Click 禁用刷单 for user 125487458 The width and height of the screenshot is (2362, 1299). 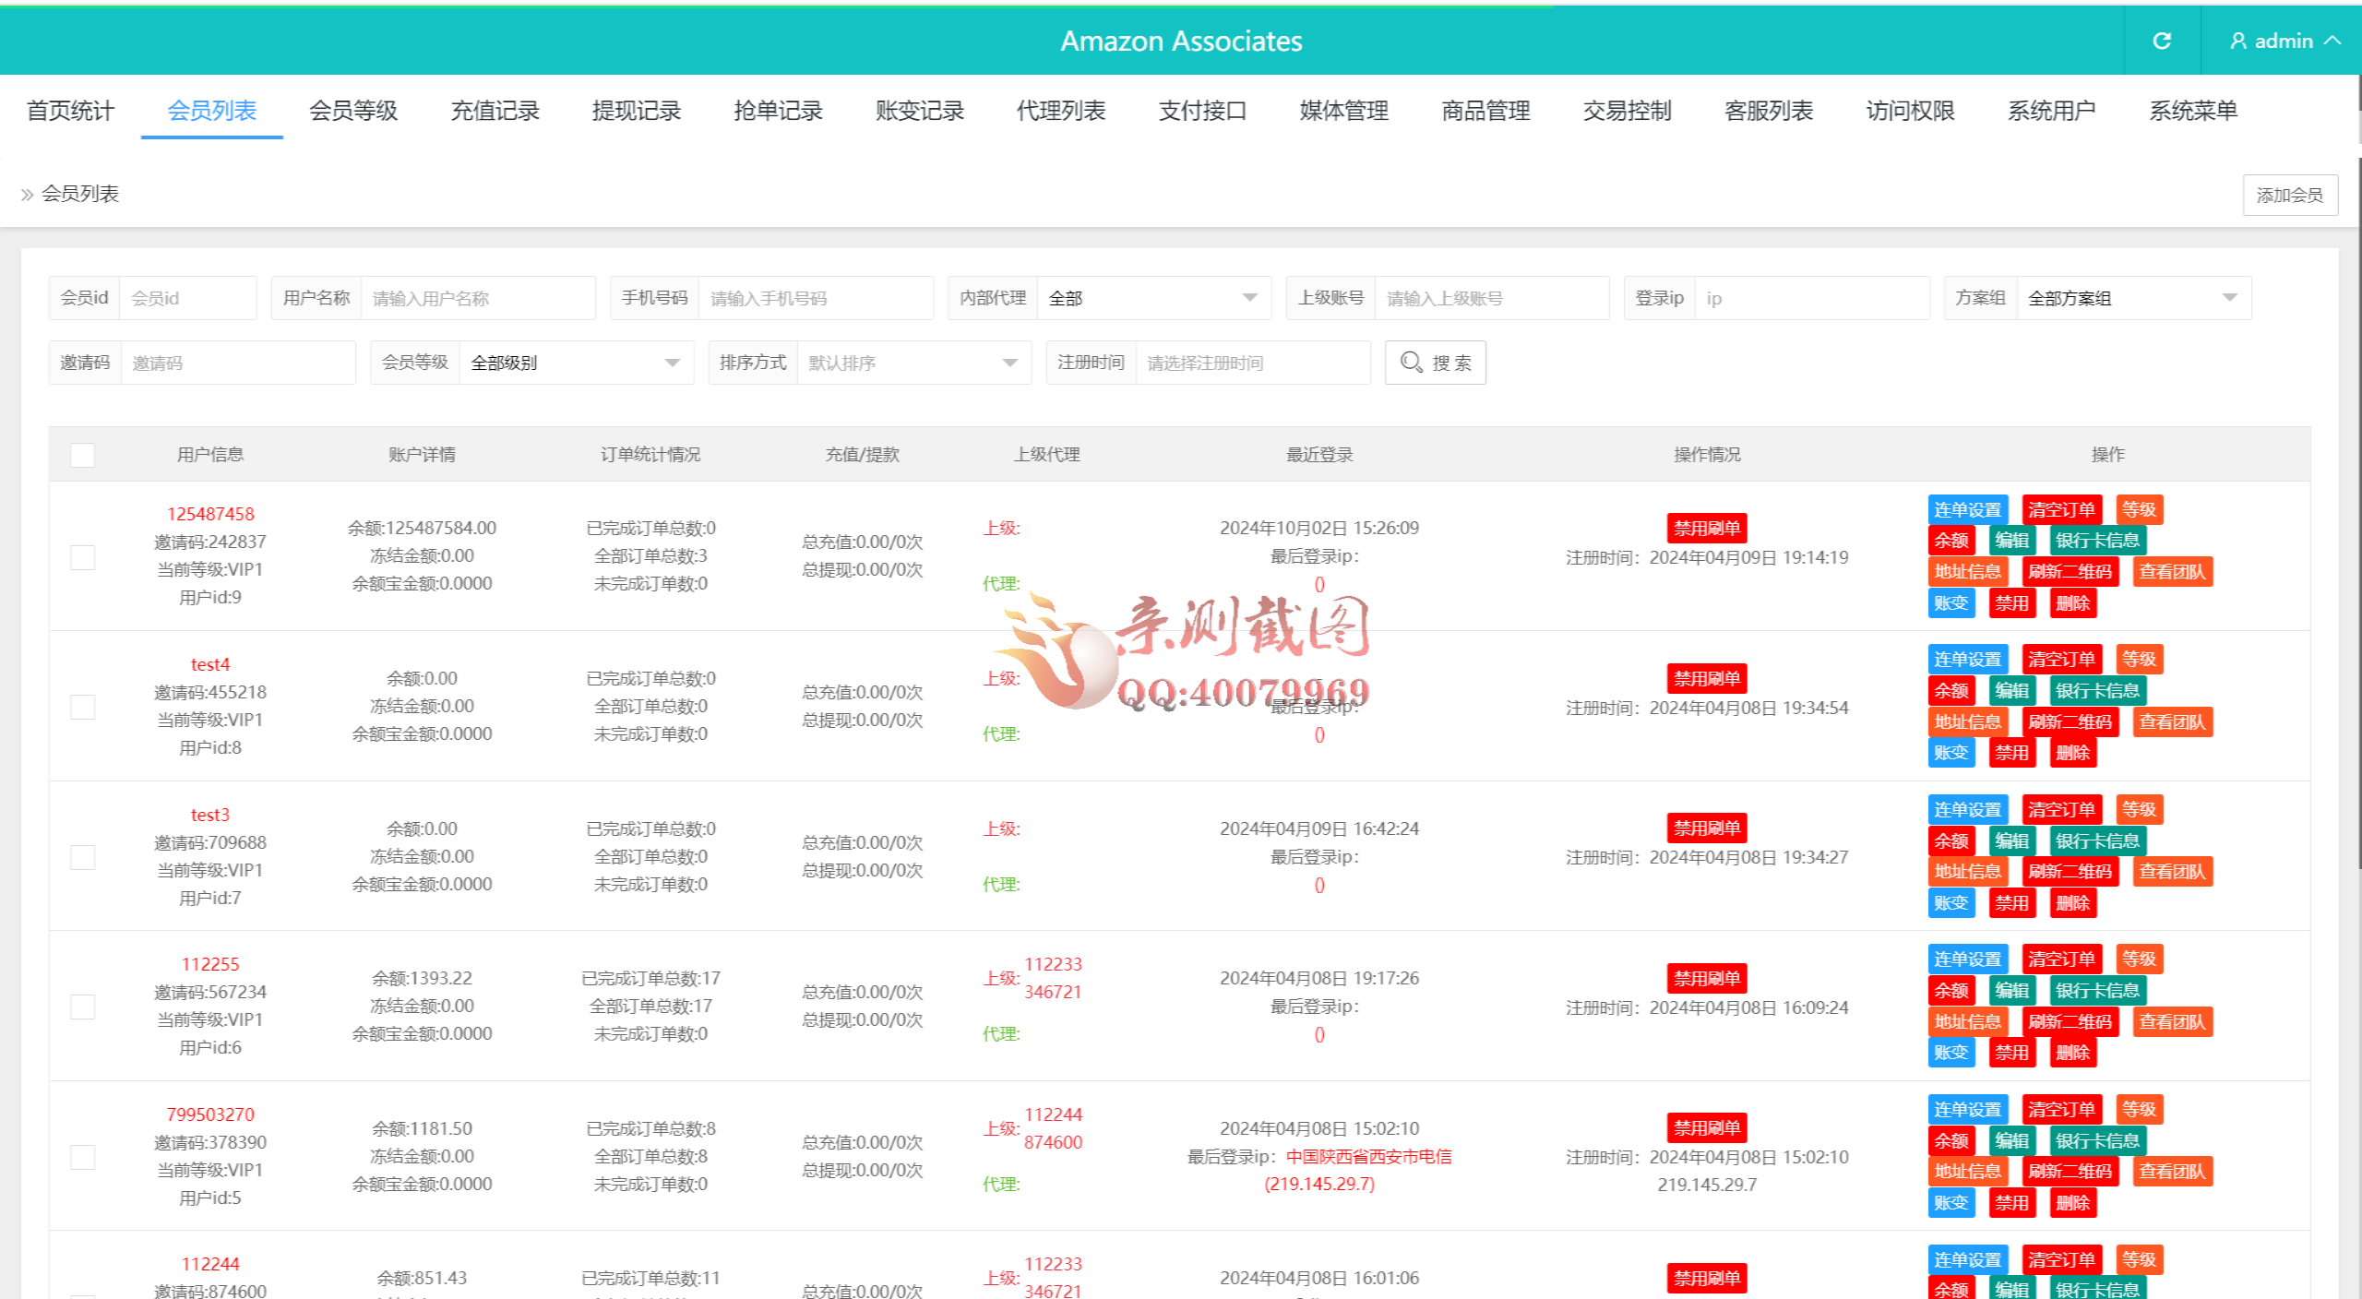1706,528
